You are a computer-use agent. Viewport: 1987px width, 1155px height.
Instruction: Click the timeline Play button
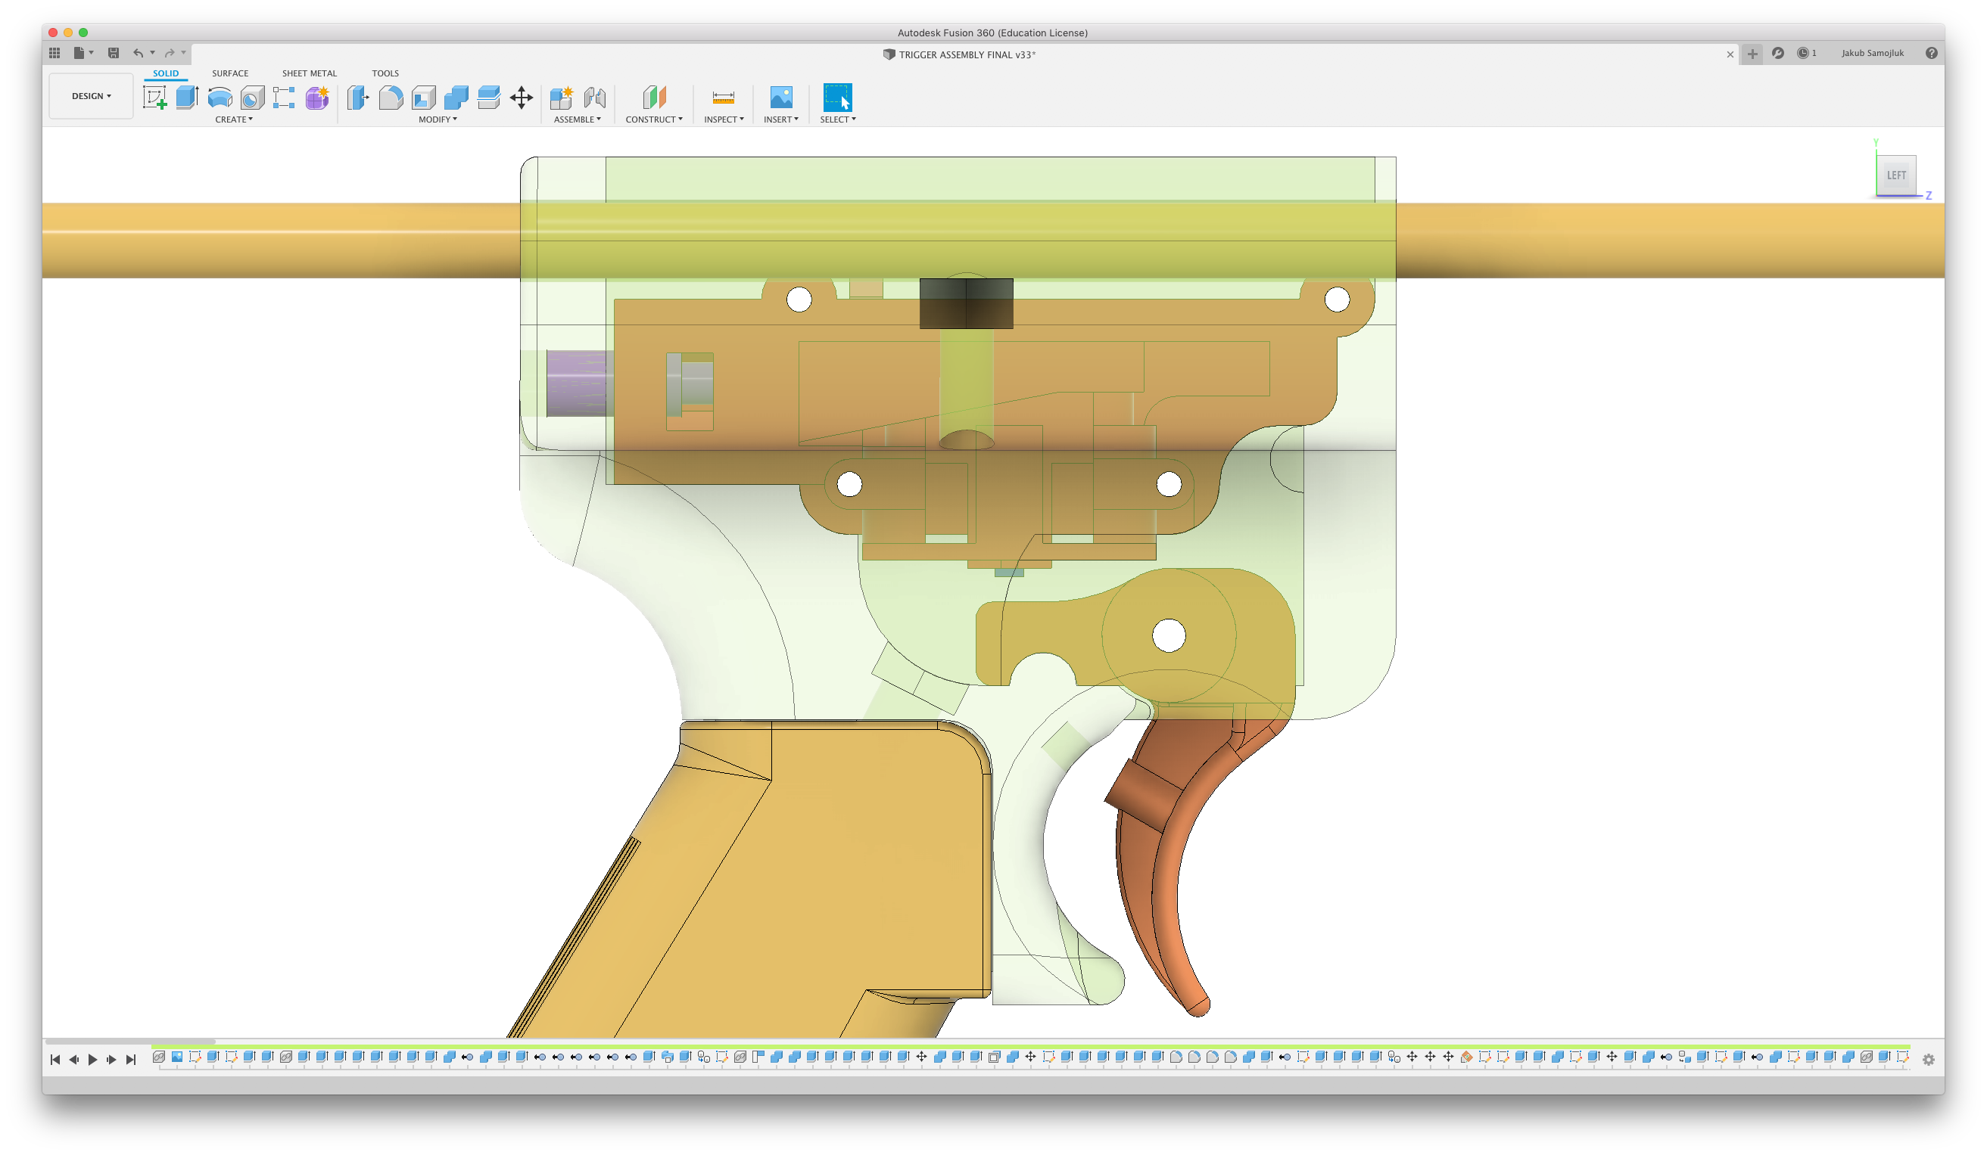click(92, 1060)
